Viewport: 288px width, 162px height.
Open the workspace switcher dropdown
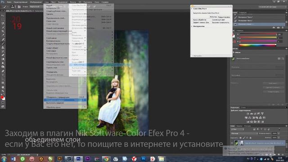pyautogui.click(x=272, y=7)
